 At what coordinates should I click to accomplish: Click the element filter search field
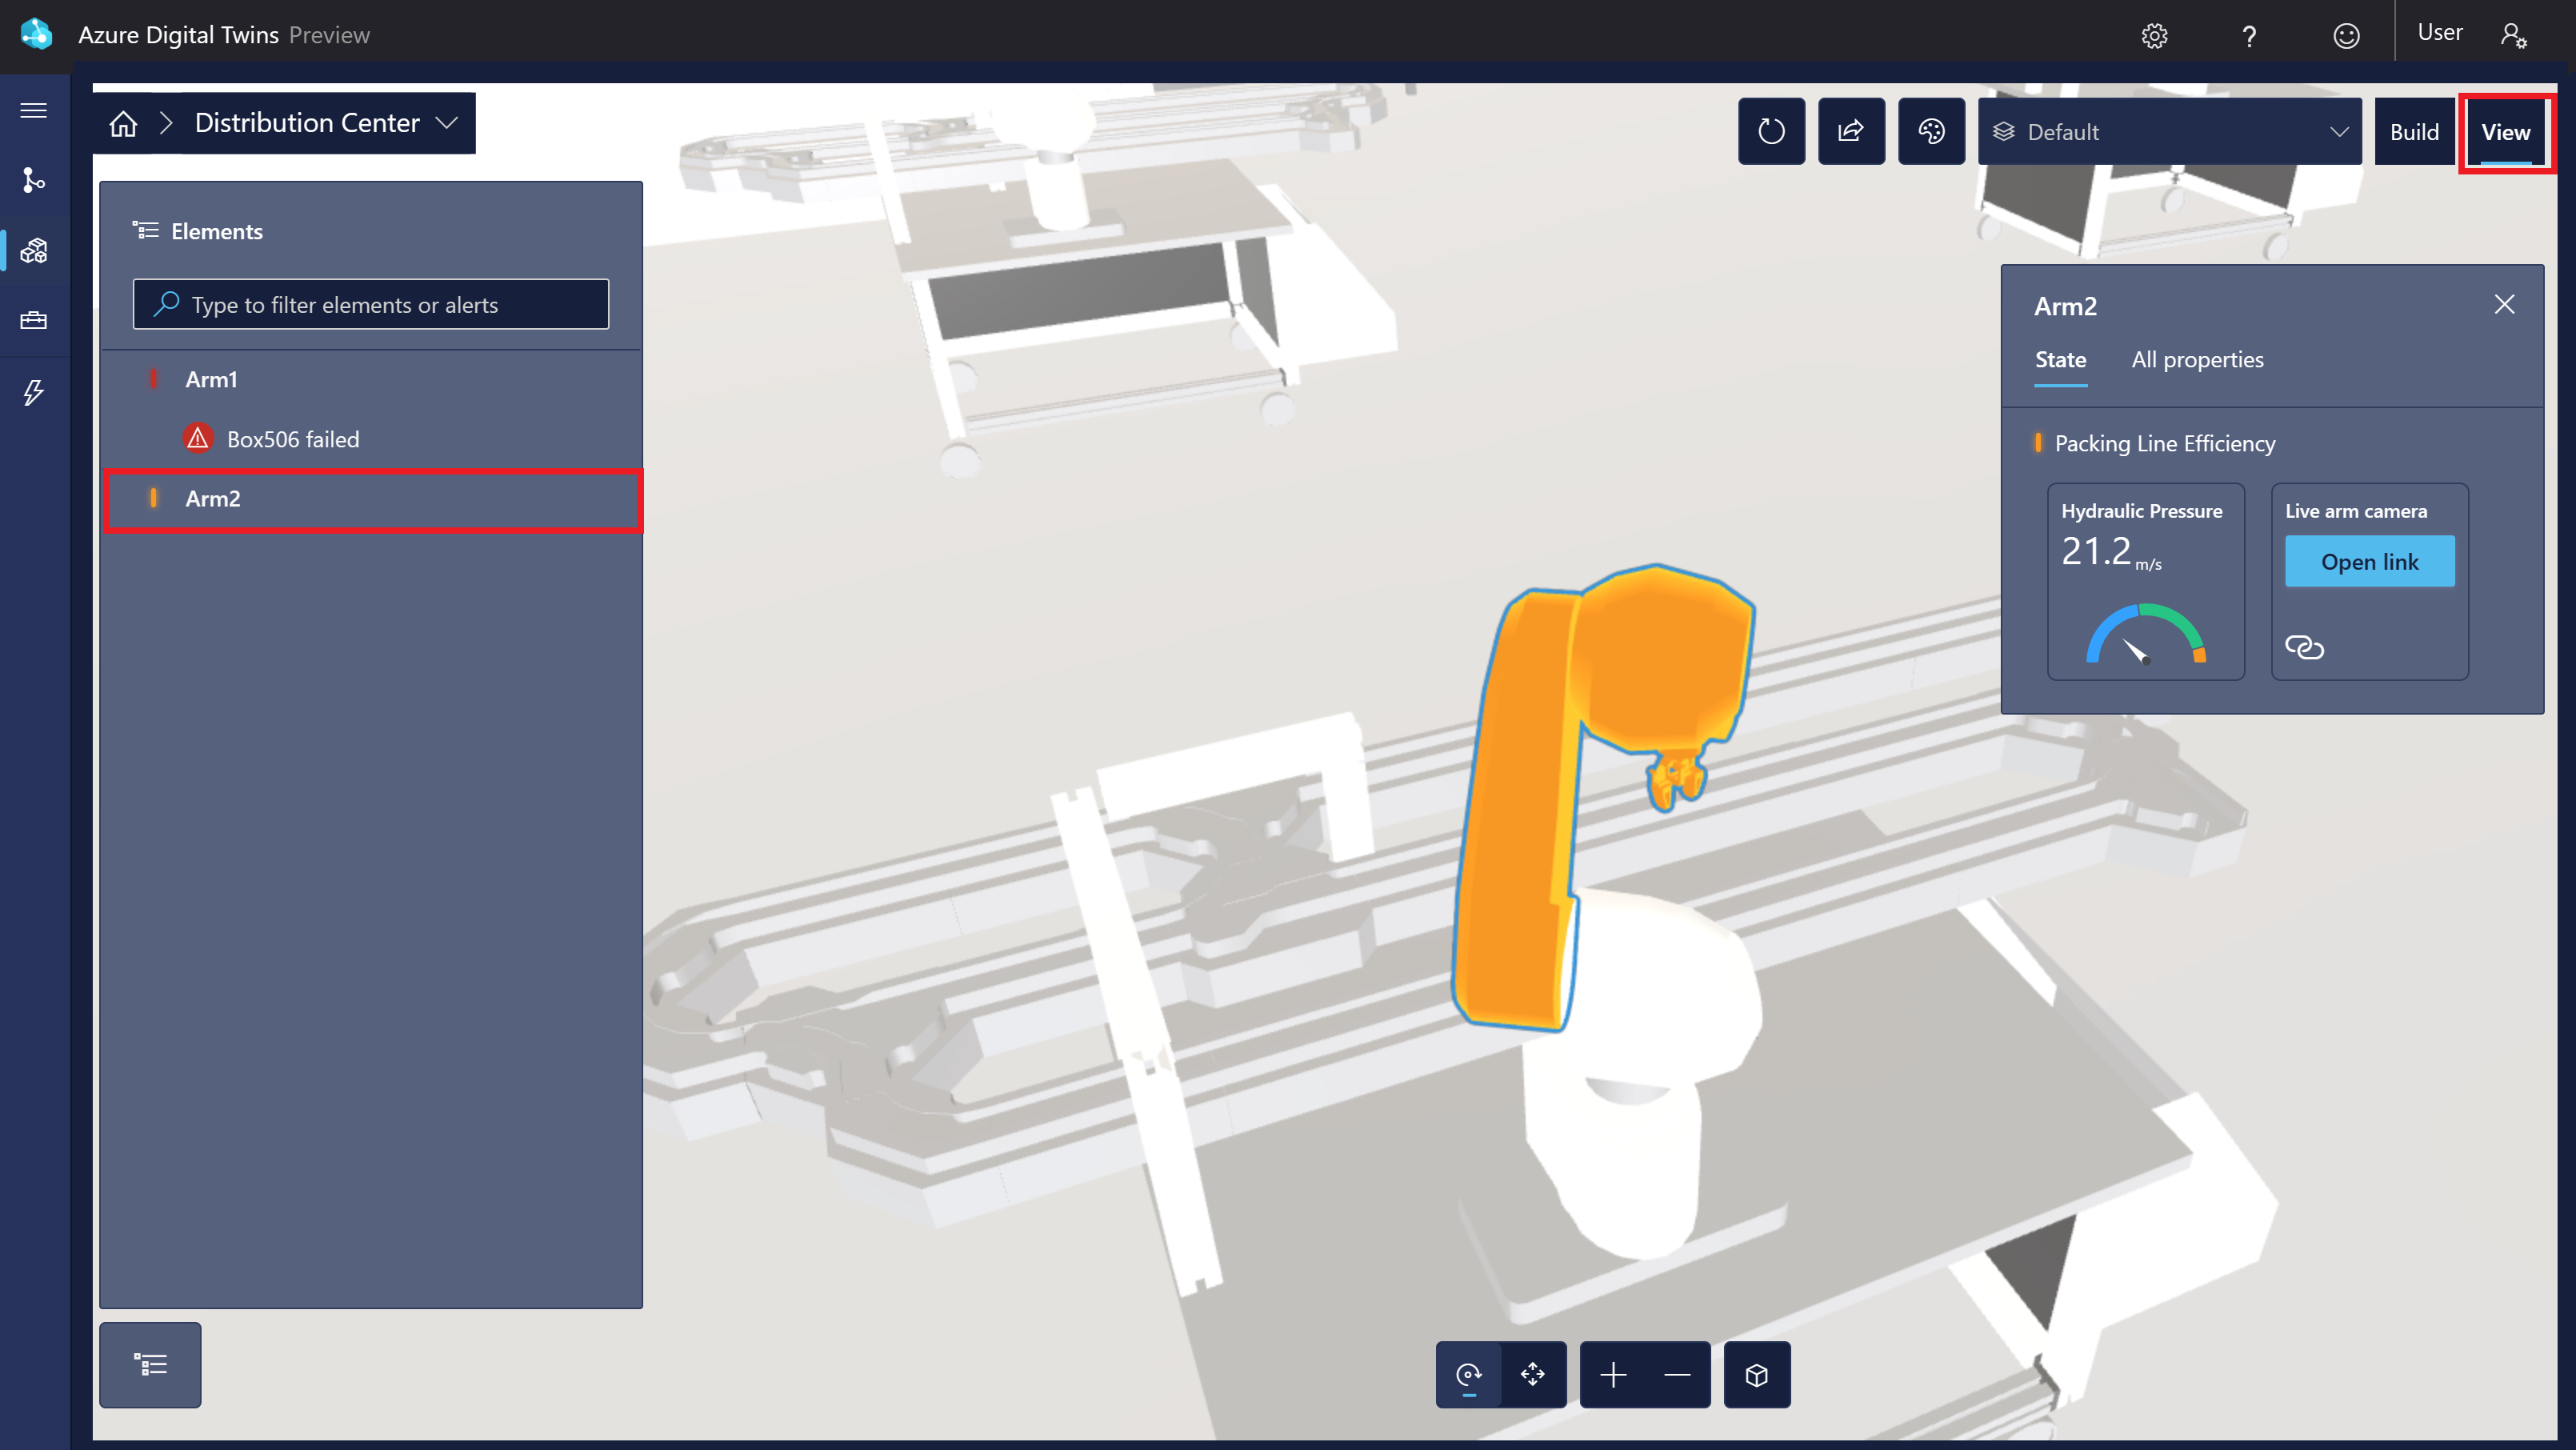371,304
